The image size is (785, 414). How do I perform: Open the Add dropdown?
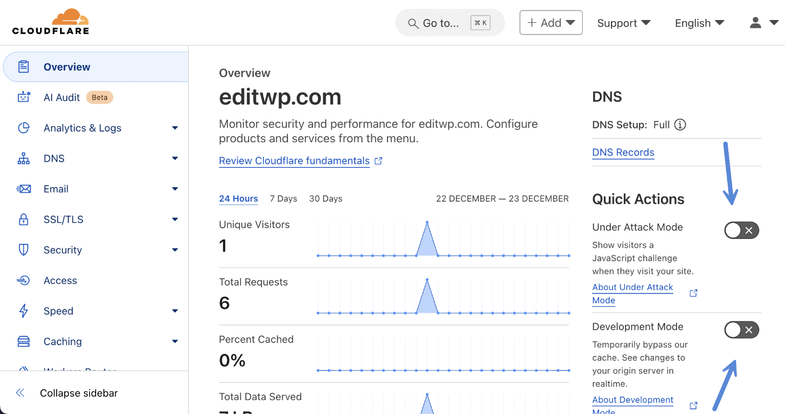(x=551, y=22)
